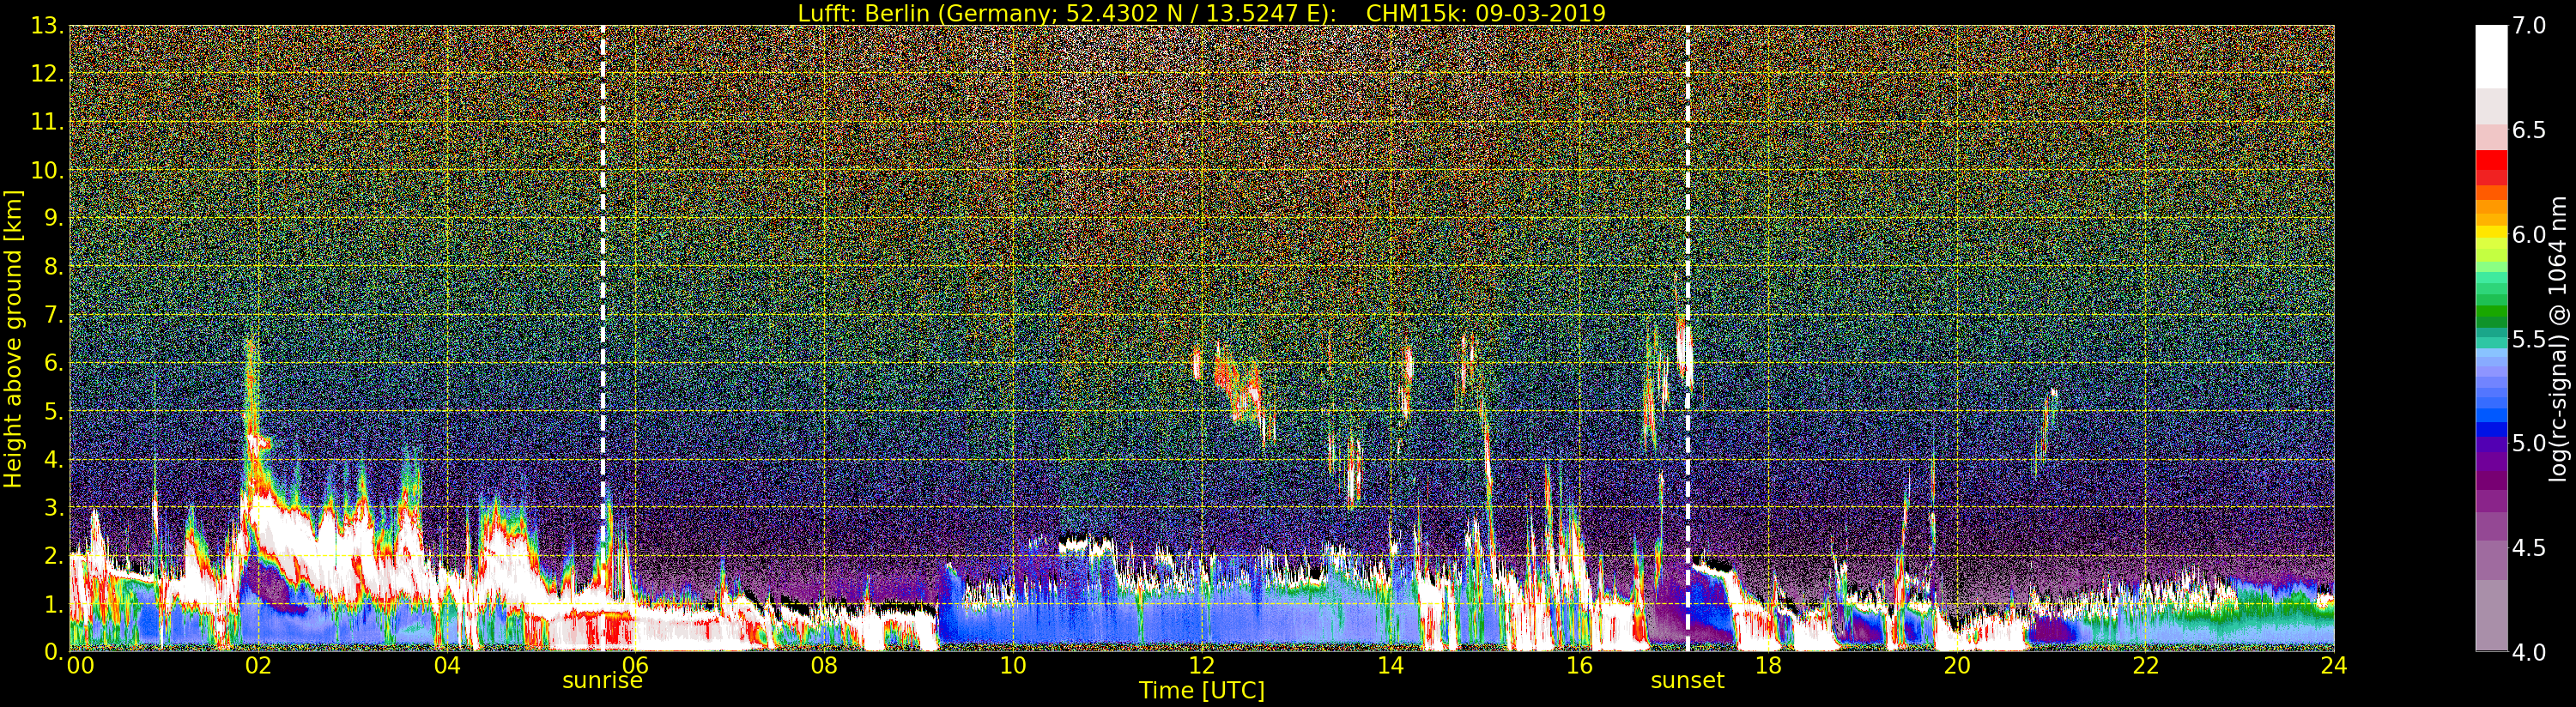This screenshot has height=707, width=2576.
Task: Click the '3.' height axis tick label
Action: coord(53,507)
